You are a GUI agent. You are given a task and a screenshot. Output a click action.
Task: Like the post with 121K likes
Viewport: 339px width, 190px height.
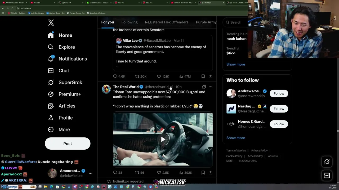[159, 76]
